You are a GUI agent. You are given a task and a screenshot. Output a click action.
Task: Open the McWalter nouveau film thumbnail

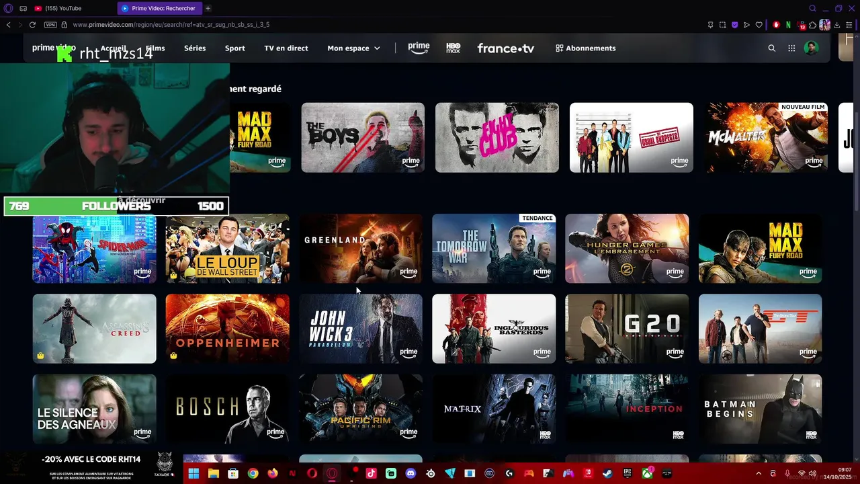click(x=766, y=137)
